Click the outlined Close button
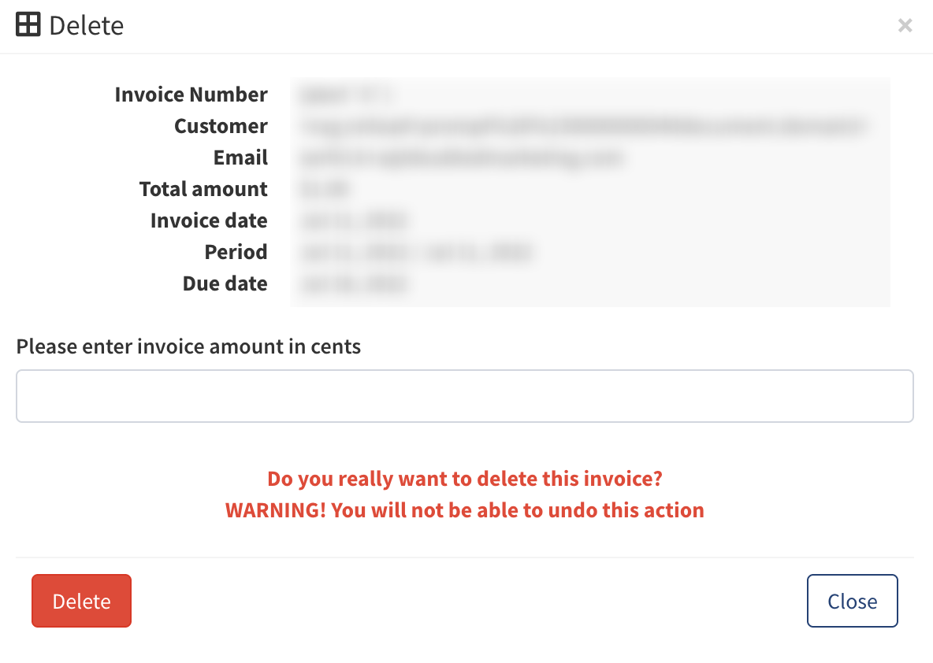 [x=852, y=601]
